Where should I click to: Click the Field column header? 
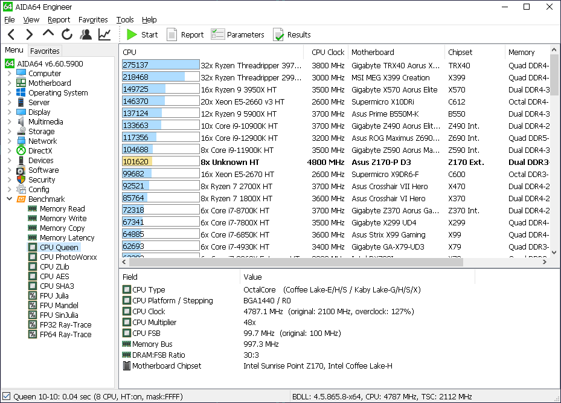tap(179, 277)
